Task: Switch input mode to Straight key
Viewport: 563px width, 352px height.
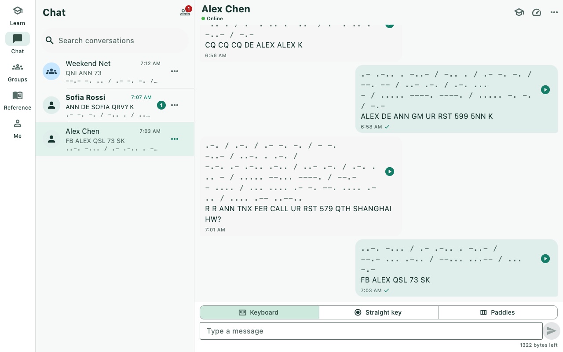Action: click(x=379, y=312)
